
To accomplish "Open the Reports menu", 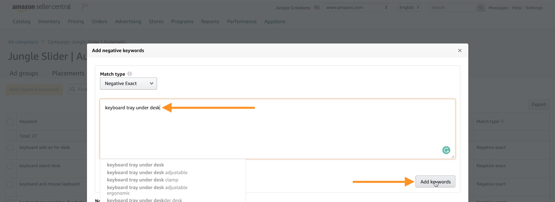I will click(x=210, y=21).
